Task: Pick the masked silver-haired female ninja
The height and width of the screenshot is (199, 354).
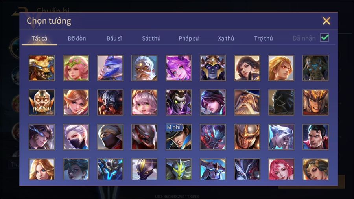Action: tap(76, 137)
